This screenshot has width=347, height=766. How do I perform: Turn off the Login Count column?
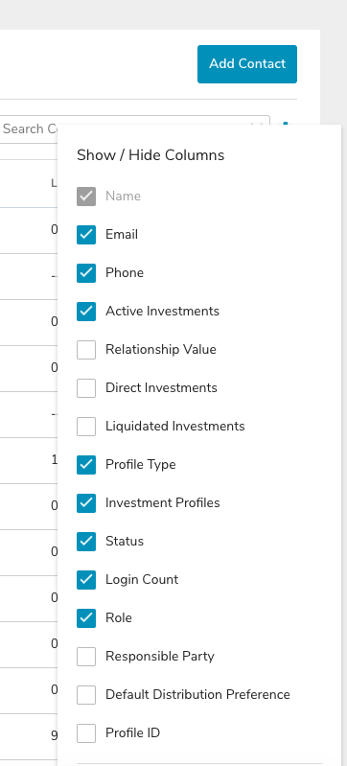pos(86,580)
